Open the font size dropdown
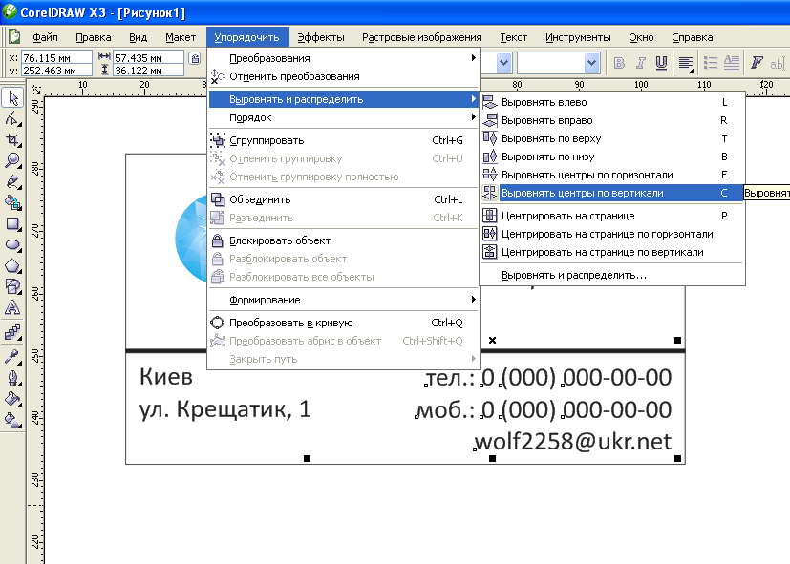 point(591,62)
